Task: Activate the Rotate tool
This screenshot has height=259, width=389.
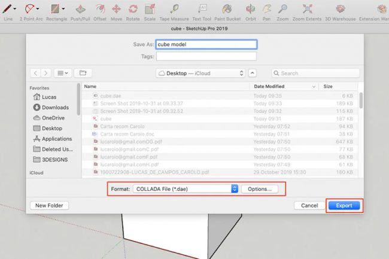Action: (133, 10)
